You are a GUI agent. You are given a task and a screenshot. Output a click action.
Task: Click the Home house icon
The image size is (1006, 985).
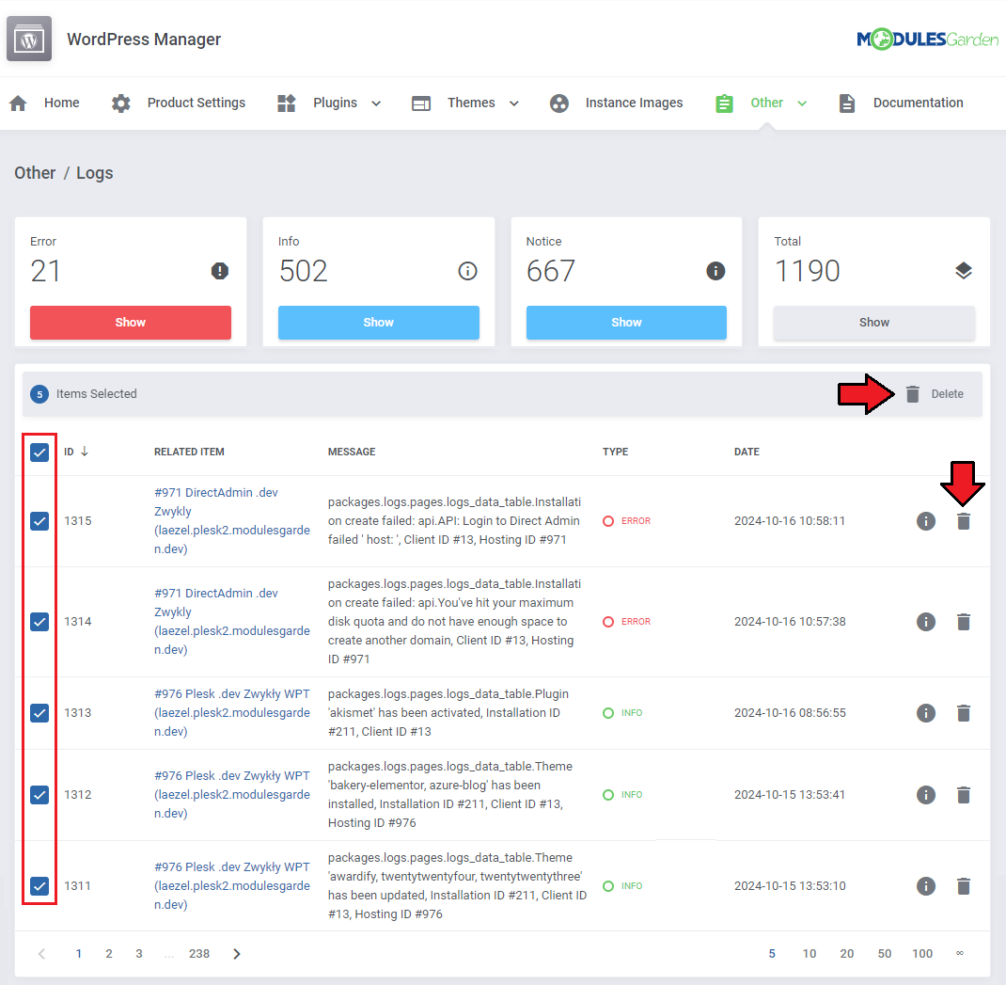tap(18, 103)
